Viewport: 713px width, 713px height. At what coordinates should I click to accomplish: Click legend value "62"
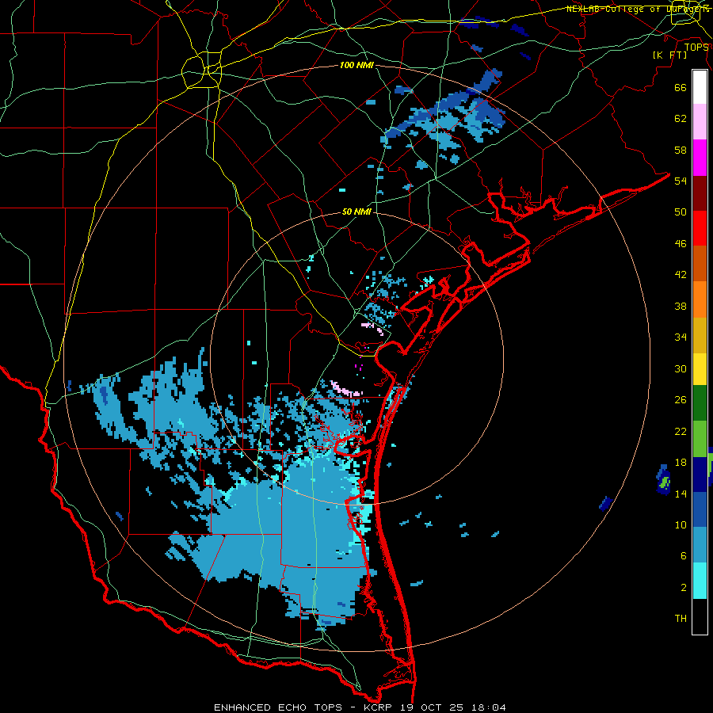pyautogui.click(x=681, y=119)
